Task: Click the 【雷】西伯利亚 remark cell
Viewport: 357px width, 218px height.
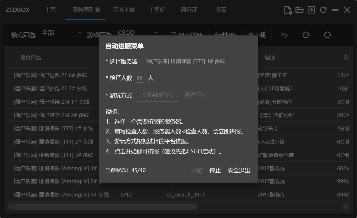Action: pyautogui.click(x=276, y=115)
